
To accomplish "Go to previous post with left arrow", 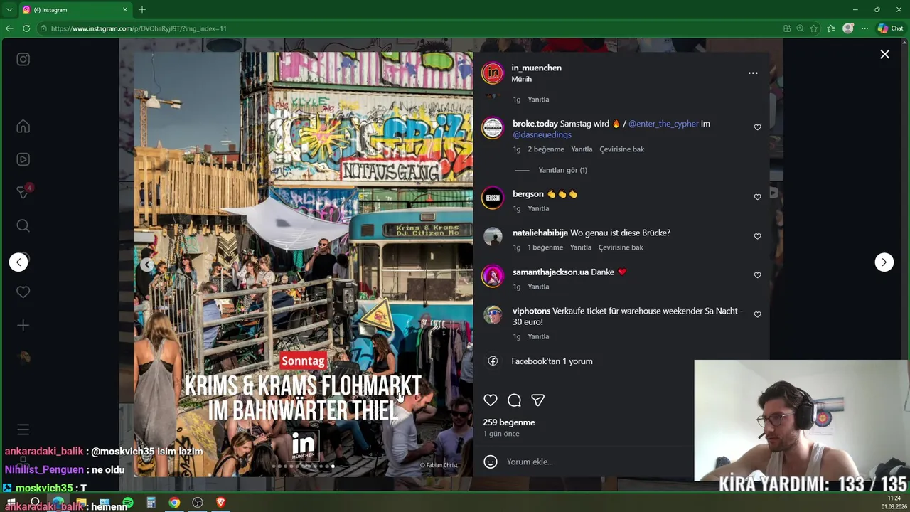I will (18, 262).
